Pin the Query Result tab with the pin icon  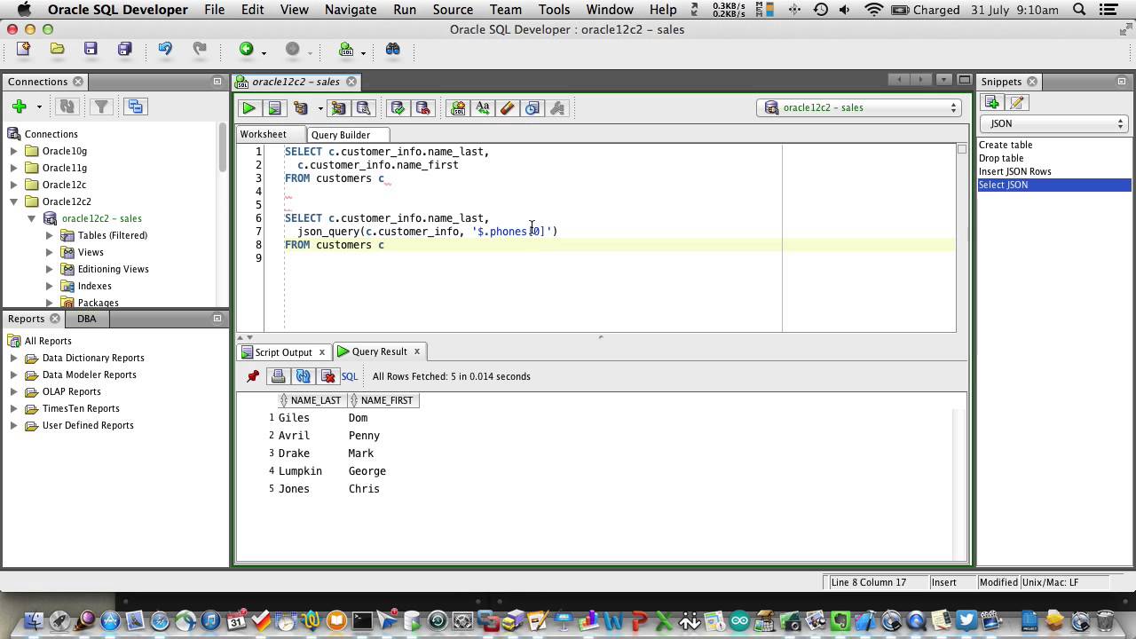pyautogui.click(x=253, y=376)
